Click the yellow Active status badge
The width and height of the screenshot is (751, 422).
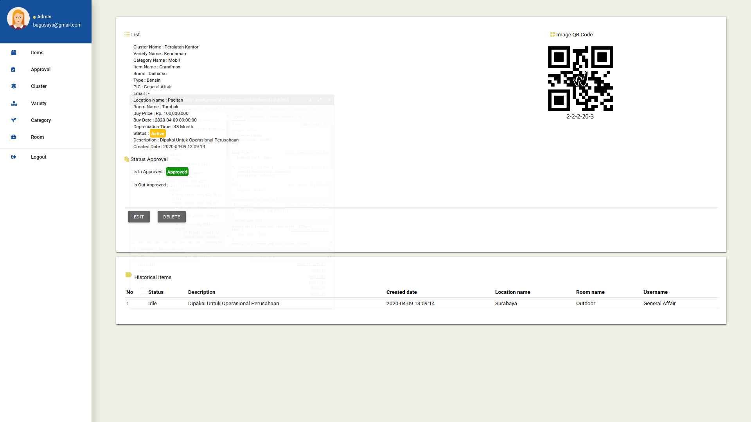coord(158,134)
